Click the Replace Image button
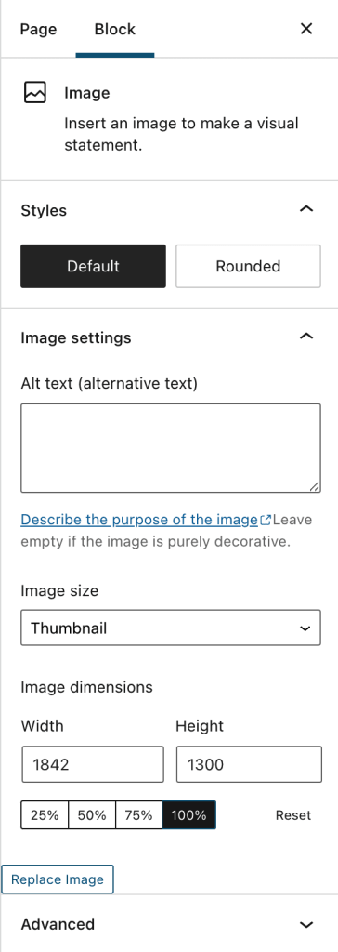 click(57, 879)
